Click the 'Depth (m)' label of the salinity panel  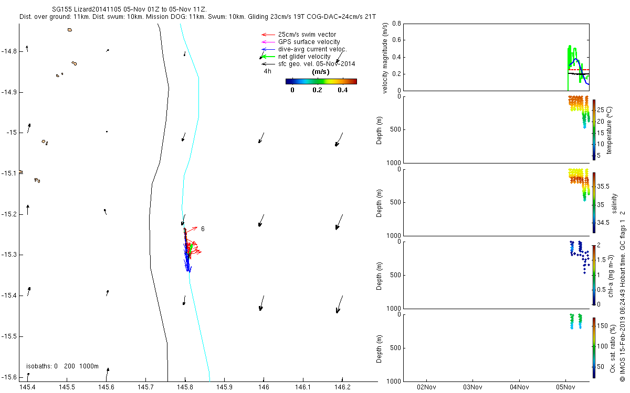point(380,202)
